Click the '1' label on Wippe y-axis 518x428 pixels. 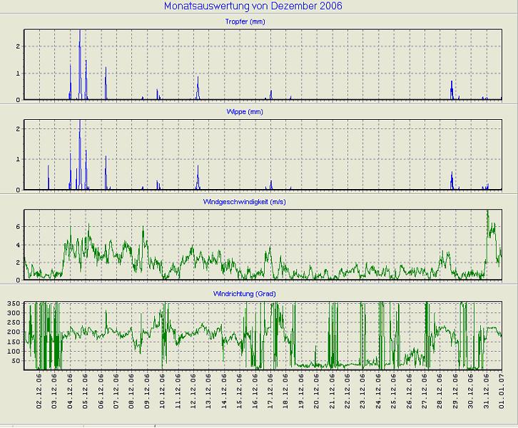pyautogui.click(x=19, y=158)
